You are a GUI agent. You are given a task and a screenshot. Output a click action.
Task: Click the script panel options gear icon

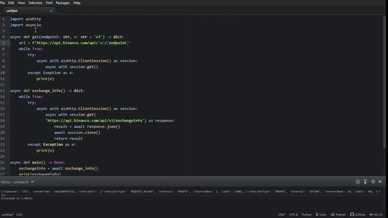point(373,182)
